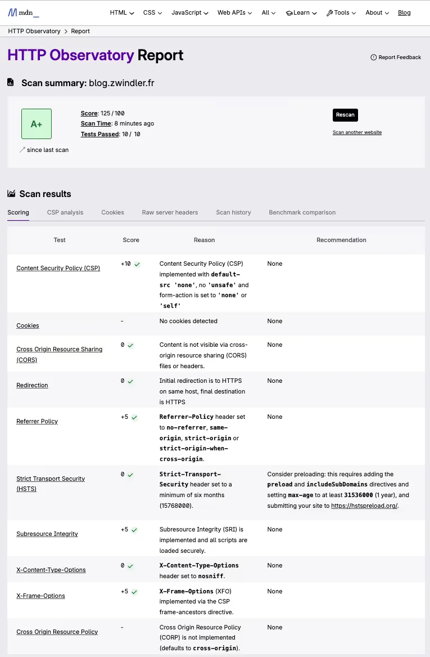Click the arrow icon beside since last scan
This screenshot has width=430, height=657.
22,150
